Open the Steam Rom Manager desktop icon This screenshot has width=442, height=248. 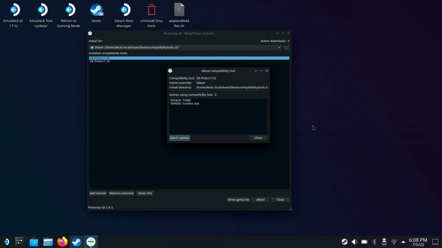coord(124,15)
